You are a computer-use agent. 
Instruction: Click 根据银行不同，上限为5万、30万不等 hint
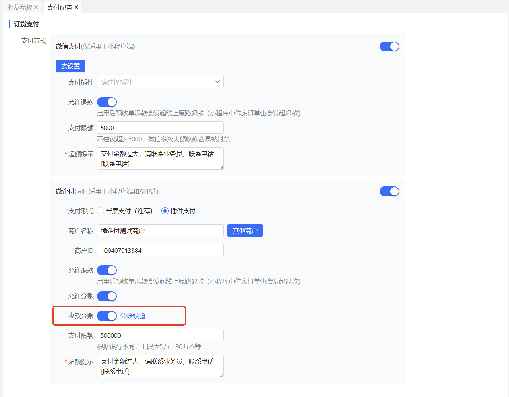coord(149,347)
